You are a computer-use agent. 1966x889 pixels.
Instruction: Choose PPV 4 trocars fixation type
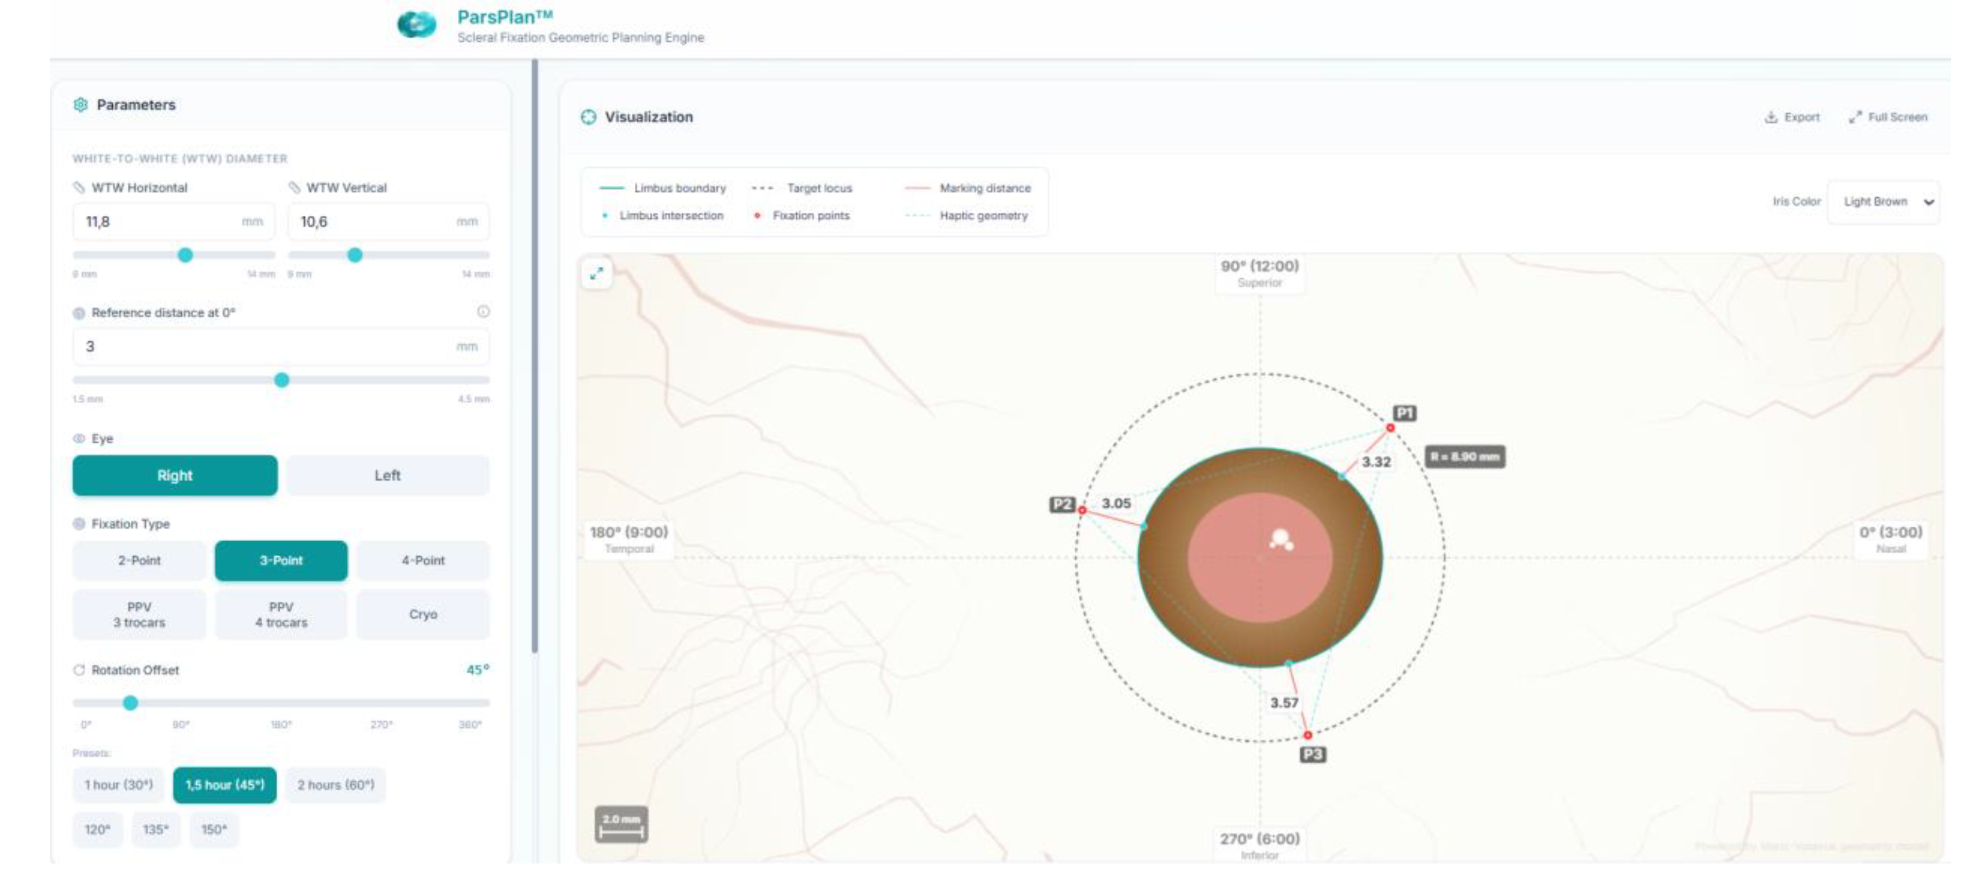[x=281, y=614]
